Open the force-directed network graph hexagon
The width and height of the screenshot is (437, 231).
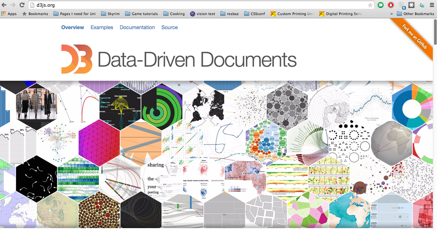pyautogui.click(x=57, y=142)
